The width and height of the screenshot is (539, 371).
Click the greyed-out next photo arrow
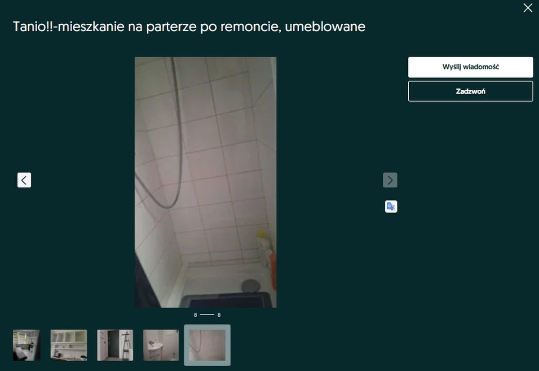(x=390, y=180)
